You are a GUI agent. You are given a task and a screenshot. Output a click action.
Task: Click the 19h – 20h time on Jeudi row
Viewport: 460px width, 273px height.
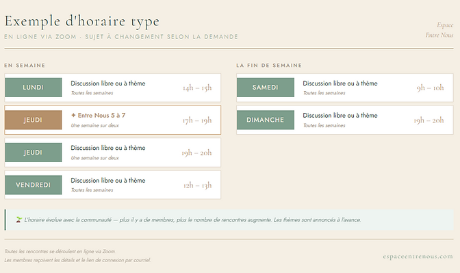pos(196,153)
